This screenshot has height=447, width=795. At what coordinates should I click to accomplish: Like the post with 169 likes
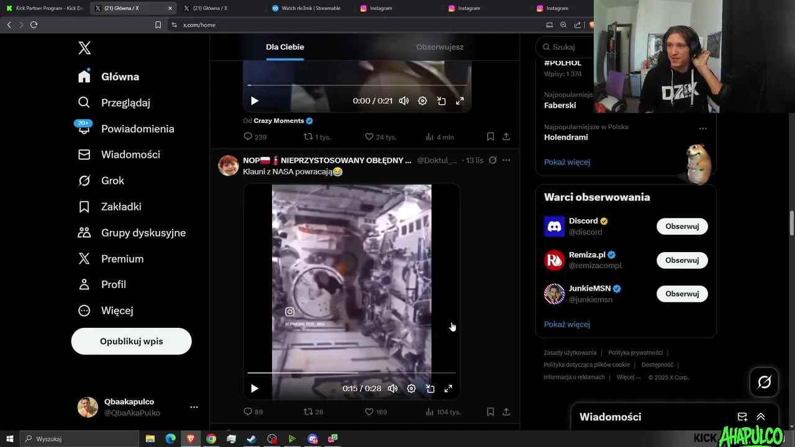[x=375, y=412]
